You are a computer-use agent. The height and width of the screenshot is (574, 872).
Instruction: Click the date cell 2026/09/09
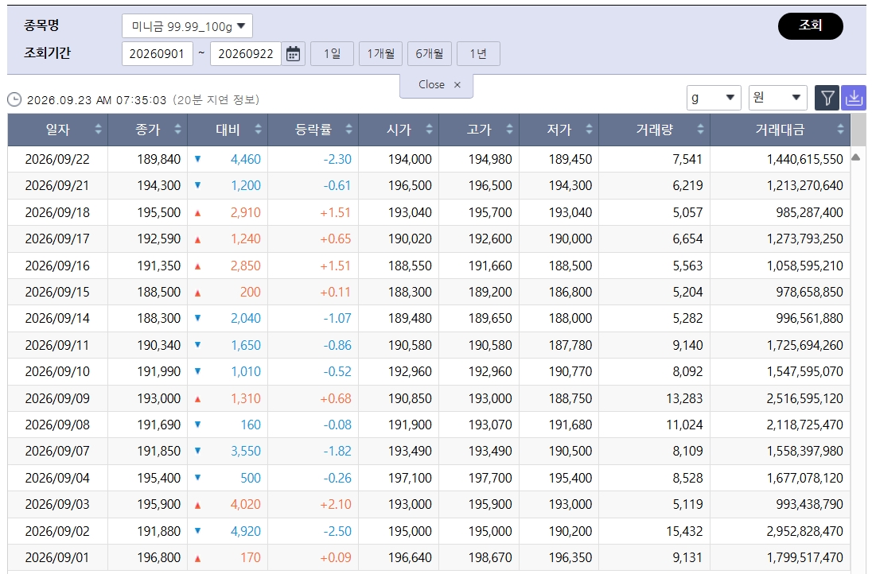pos(57,398)
